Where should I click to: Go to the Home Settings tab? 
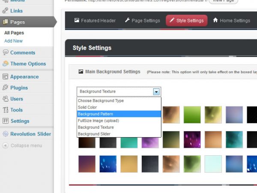(x=231, y=21)
